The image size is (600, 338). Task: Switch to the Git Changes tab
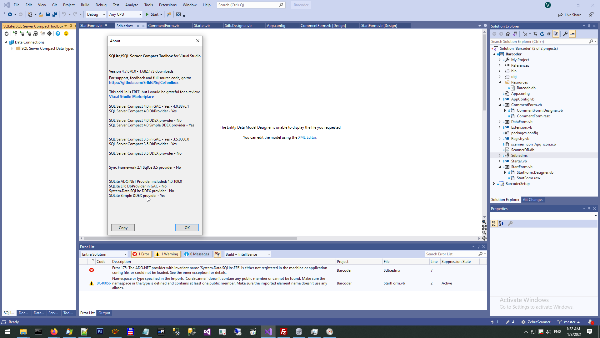[x=533, y=200]
